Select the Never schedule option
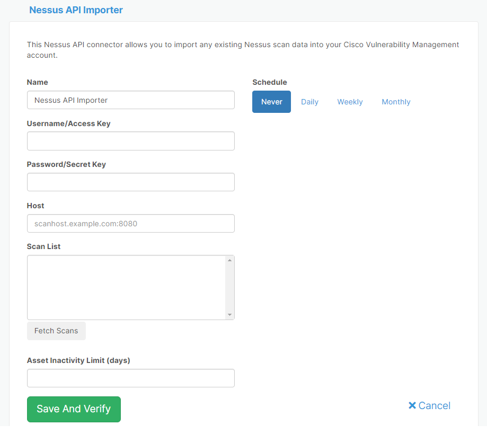This screenshot has width=487, height=434. (271, 102)
